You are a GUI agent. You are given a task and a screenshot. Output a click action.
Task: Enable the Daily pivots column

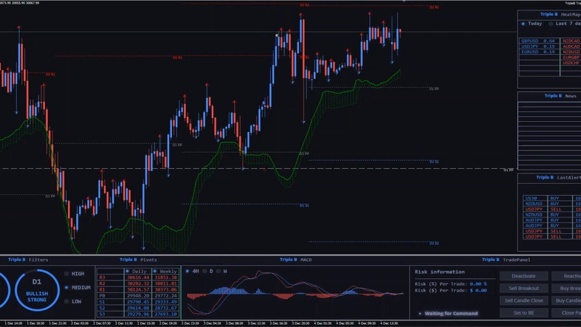click(x=128, y=271)
